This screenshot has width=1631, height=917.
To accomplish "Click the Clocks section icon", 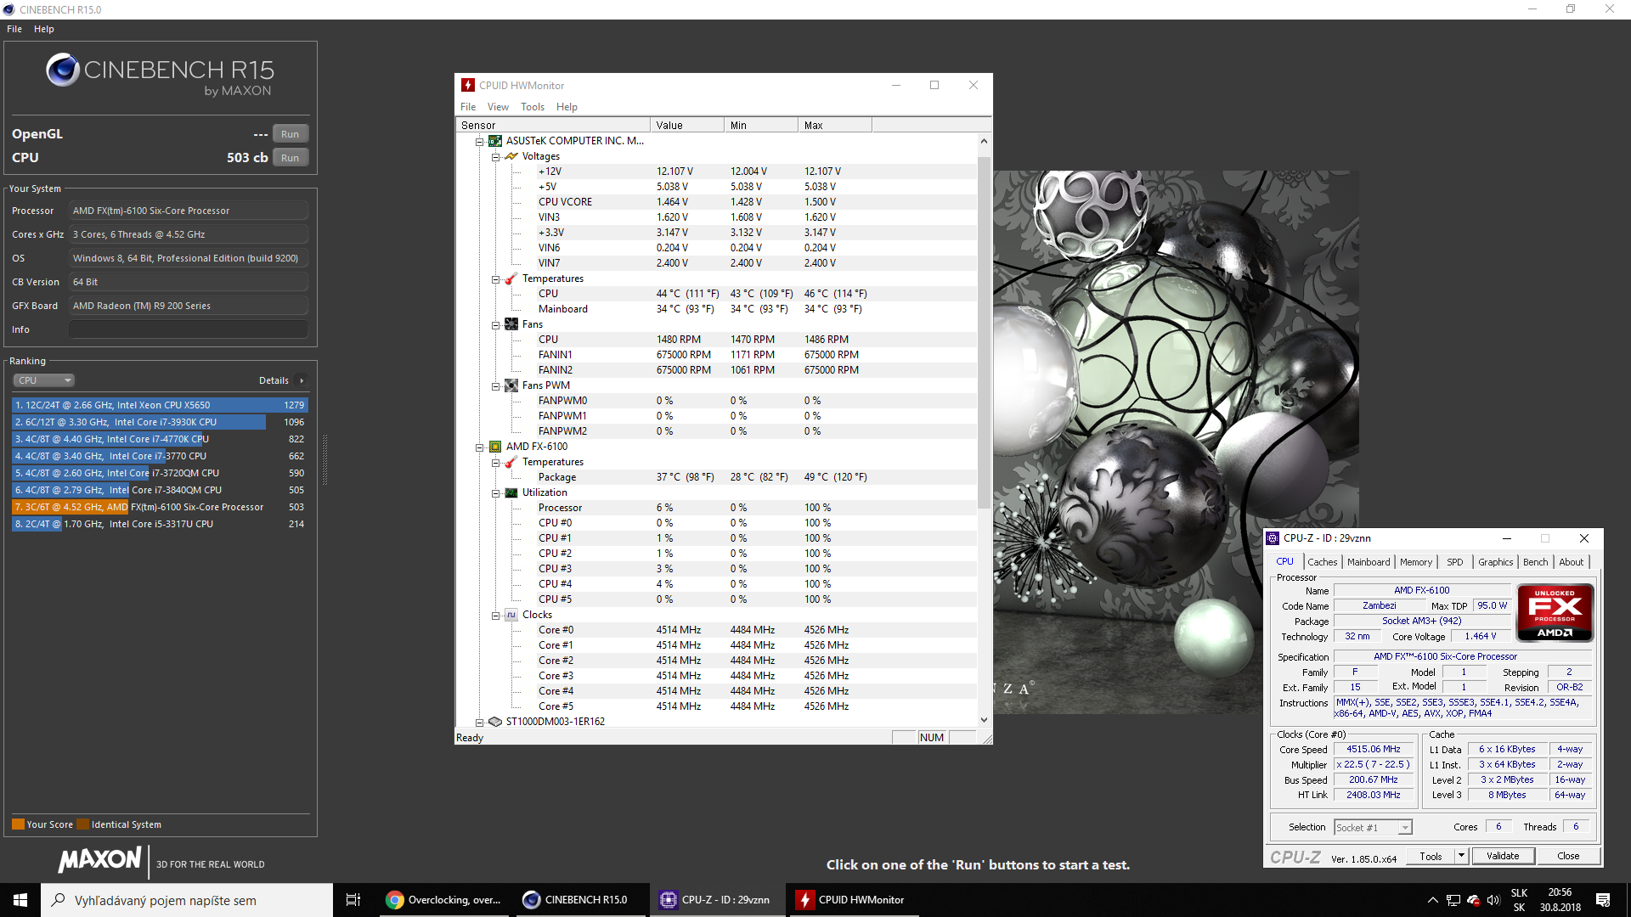I will pos(511,615).
